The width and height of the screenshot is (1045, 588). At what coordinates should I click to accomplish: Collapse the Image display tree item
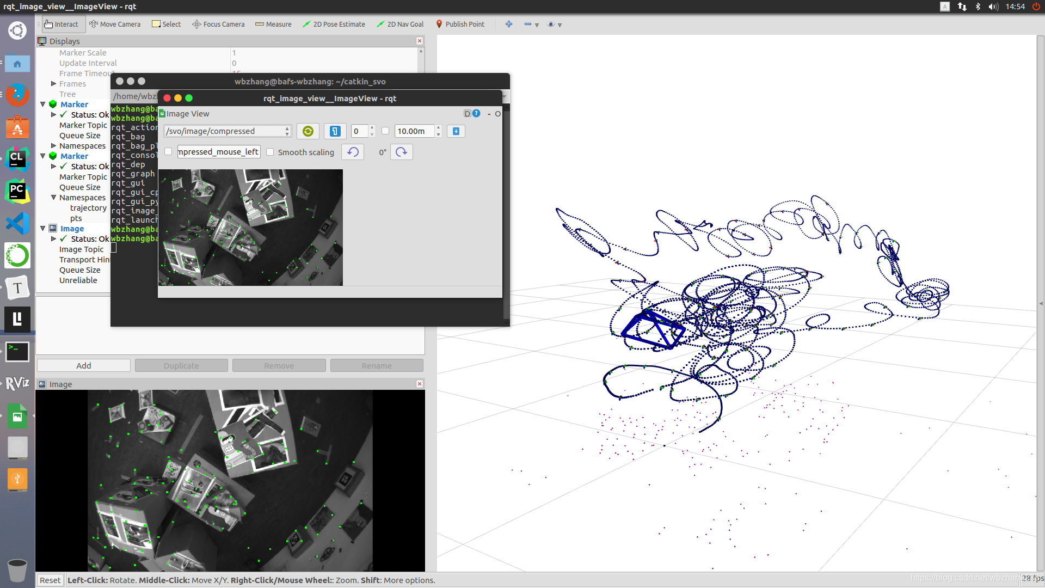[43, 229]
